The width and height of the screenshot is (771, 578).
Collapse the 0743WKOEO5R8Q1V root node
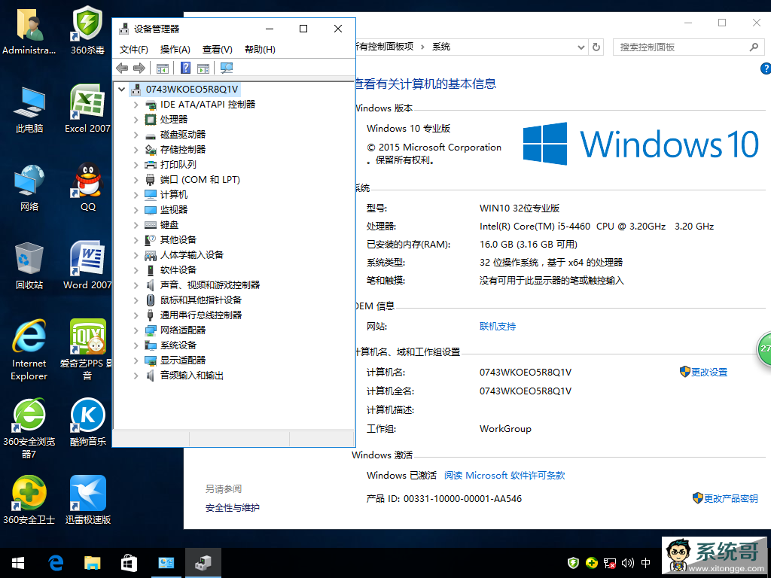(121, 90)
